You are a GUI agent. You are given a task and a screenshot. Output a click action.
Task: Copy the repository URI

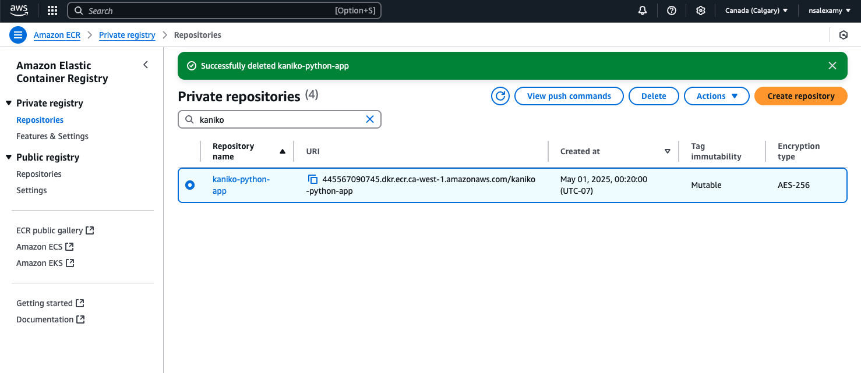(x=313, y=179)
